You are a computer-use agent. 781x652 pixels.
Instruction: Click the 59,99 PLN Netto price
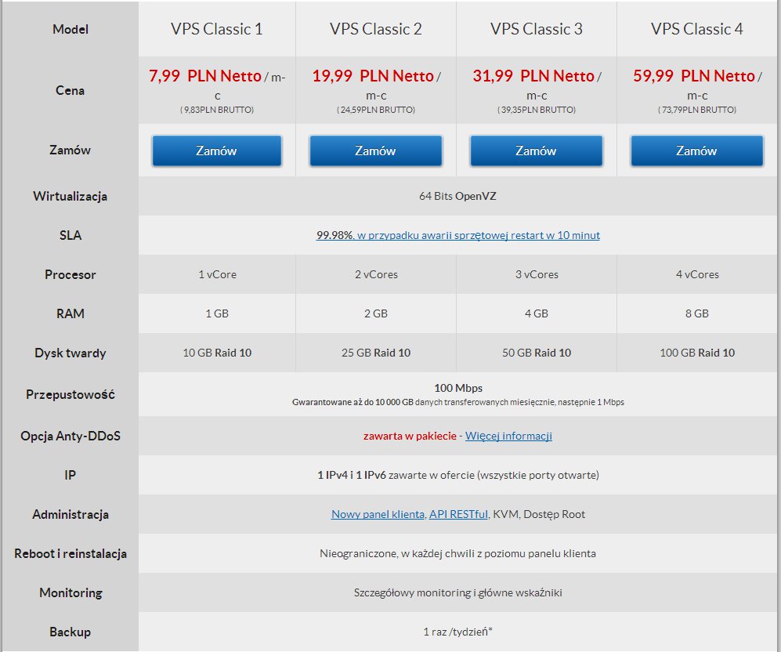point(694,76)
